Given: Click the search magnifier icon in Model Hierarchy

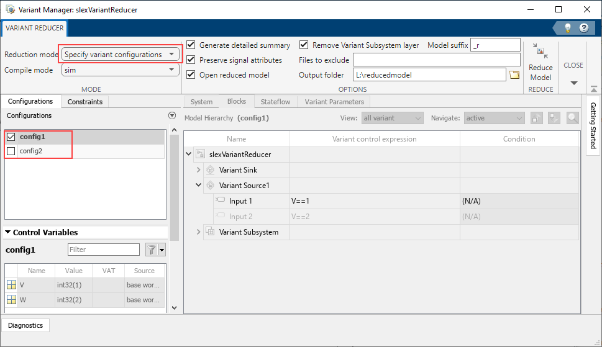Looking at the screenshot, I should pos(572,118).
